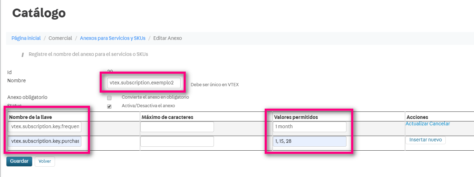Click the allowed values field containing 1 month
The width and height of the screenshot is (474, 177).
pos(309,127)
